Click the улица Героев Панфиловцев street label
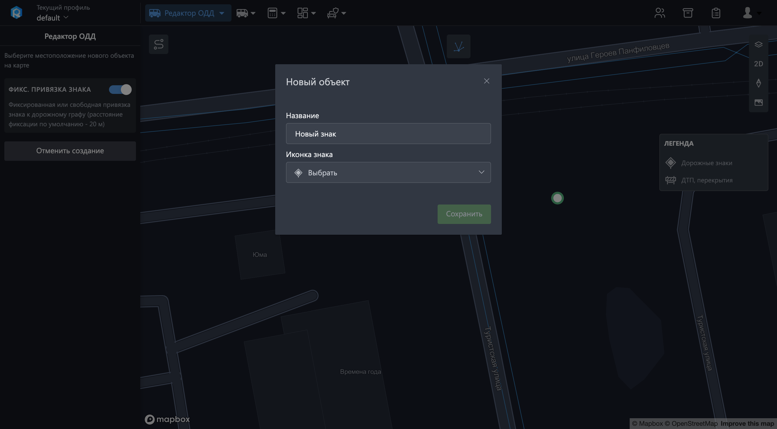This screenshot has width=777, height=429. [x=618, y=52]
